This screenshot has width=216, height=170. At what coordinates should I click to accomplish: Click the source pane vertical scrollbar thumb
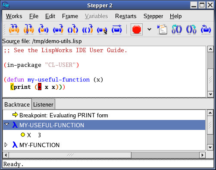pyautogui.click(x=210, y=80)
